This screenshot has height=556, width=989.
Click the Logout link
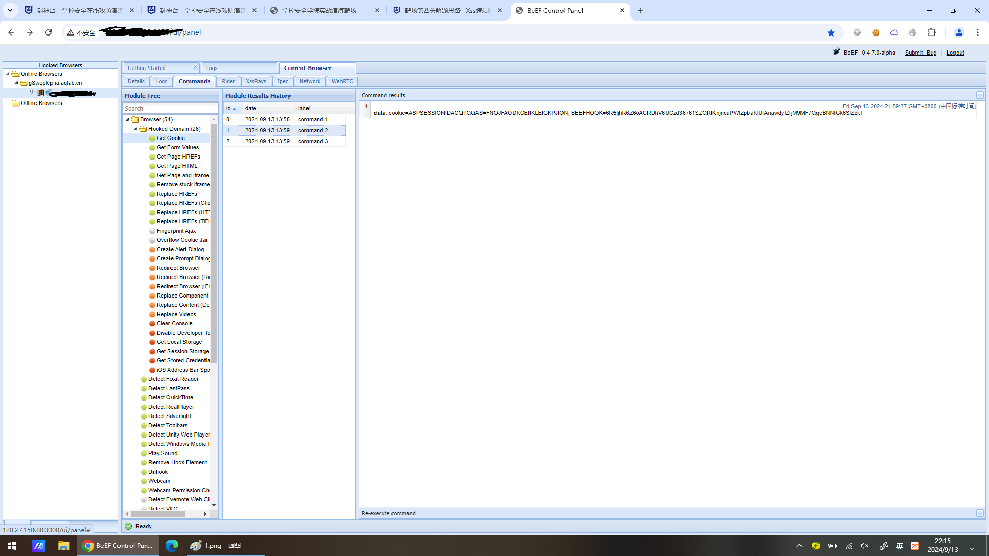[x=955, y=53]
